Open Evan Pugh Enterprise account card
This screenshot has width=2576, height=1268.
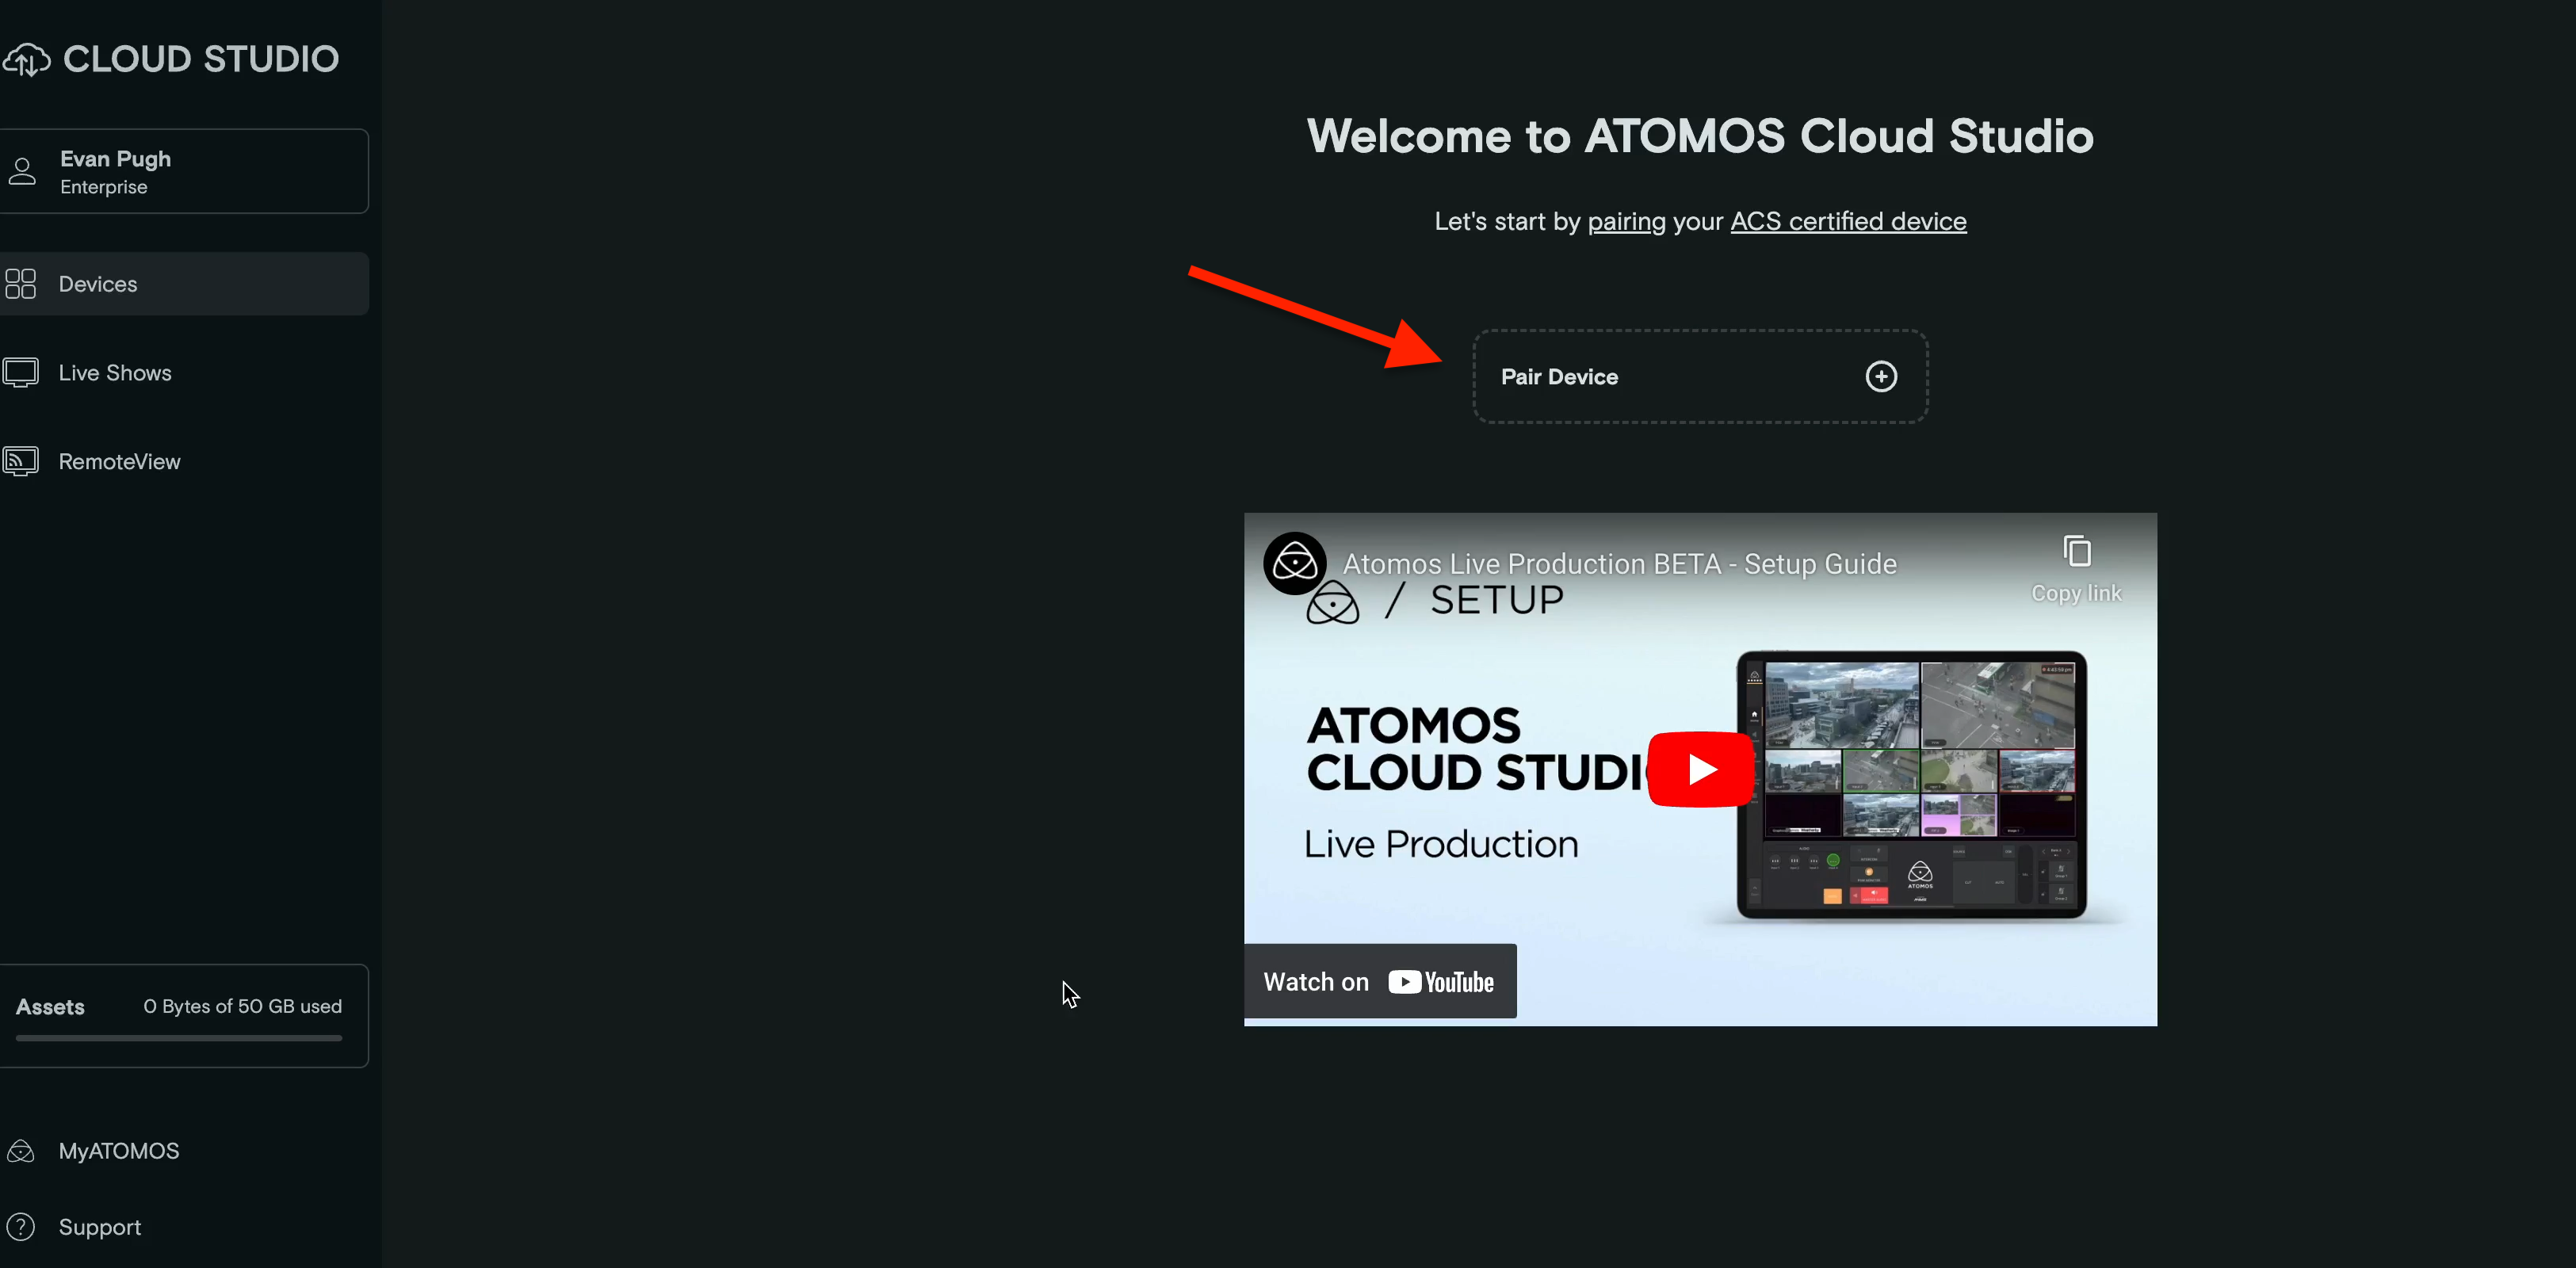pyautogui.click(x=185, y=171)
